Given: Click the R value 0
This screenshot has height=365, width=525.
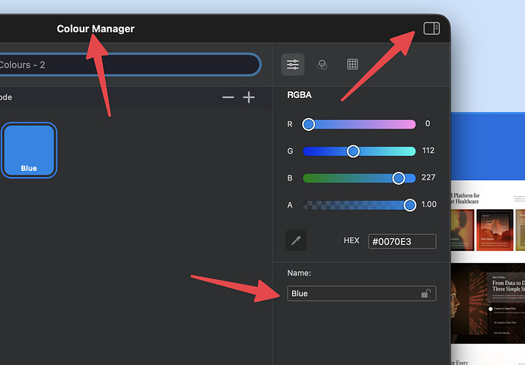Looking at the screenshot, I should pos(428,123).
